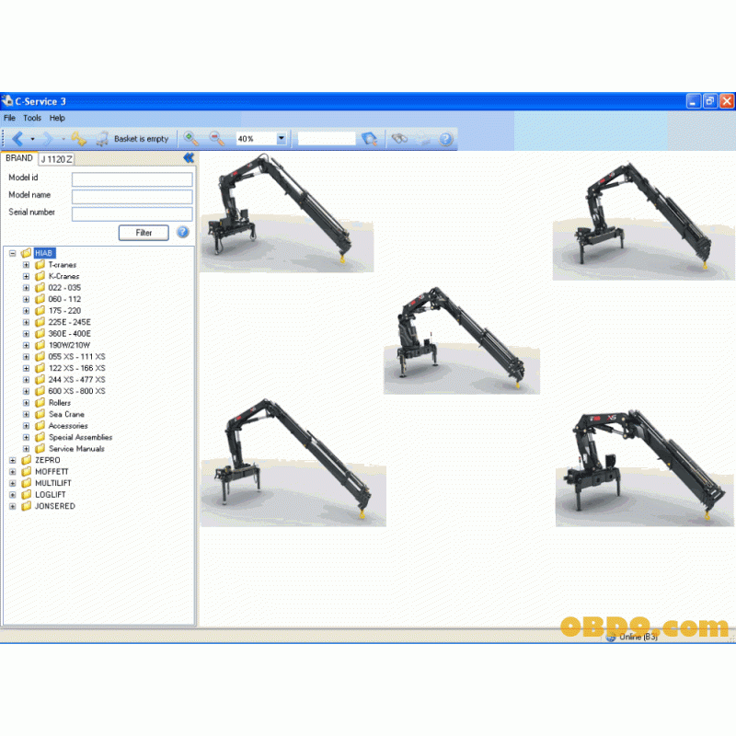Viewport: 736px width, 736px height.
Task: Run search with the blue magnifier icon
Action: 370,139
